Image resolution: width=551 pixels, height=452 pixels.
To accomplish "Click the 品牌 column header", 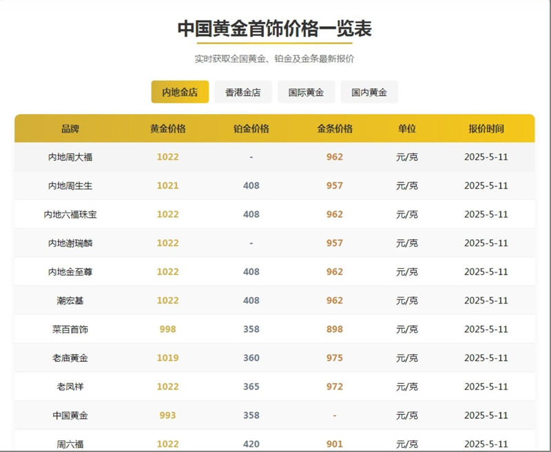I will click(x=70, y=129).
